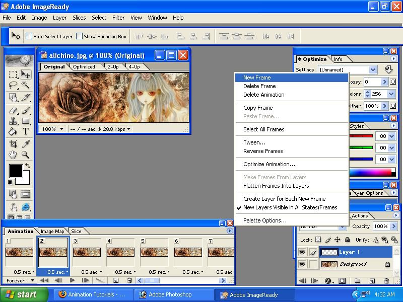
Task: Delete layer using Layers palette trash
Action: point(386,281)
